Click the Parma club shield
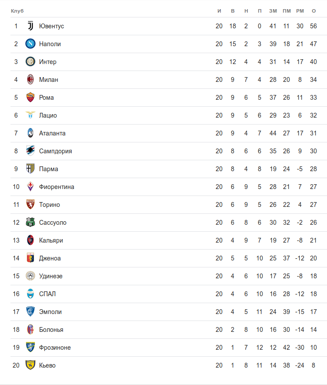 30,169
